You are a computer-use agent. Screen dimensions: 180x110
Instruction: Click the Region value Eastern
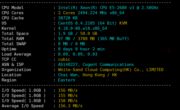click(x=66, y=80)
